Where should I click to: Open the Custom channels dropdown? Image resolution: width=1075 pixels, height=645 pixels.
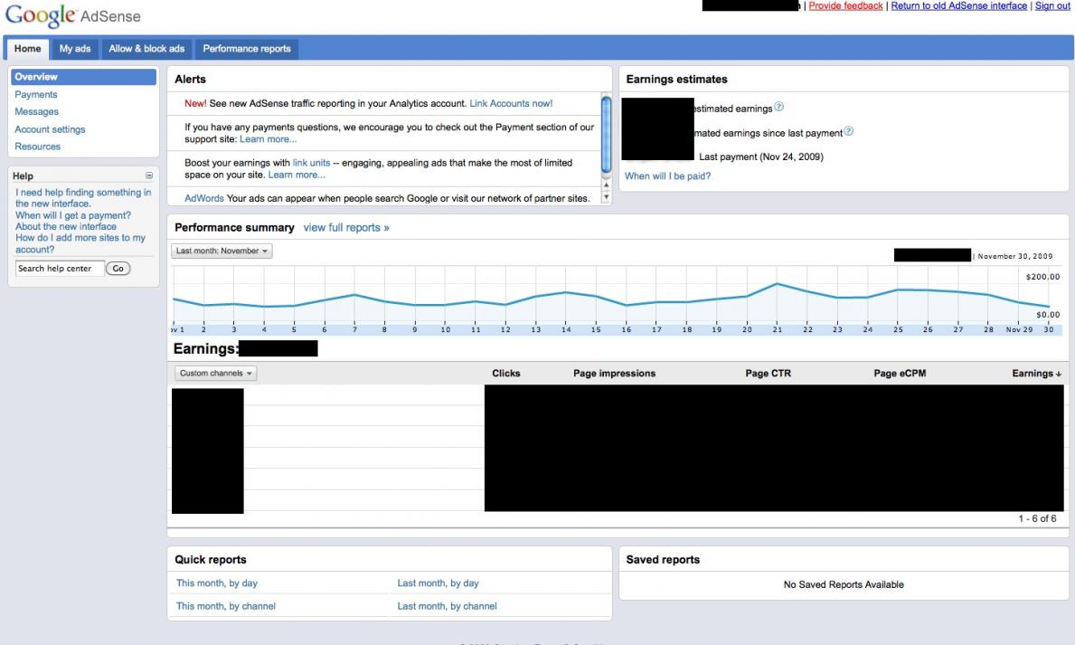(216, 374)
